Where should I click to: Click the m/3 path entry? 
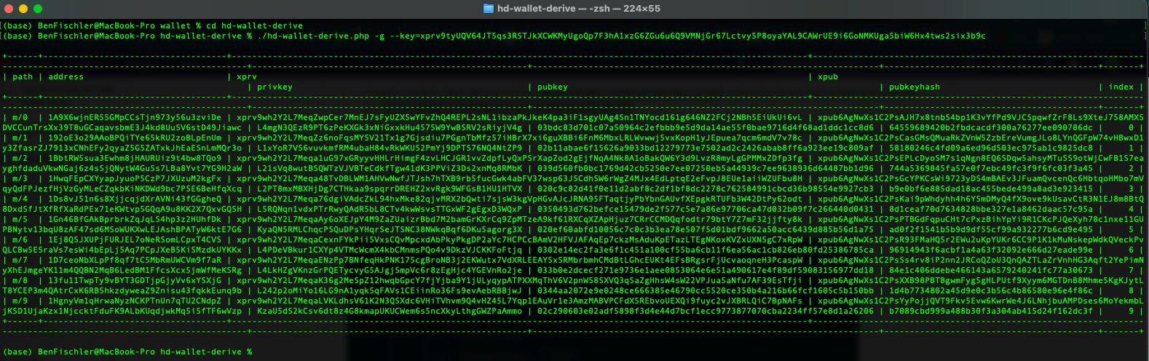point(20,178)
